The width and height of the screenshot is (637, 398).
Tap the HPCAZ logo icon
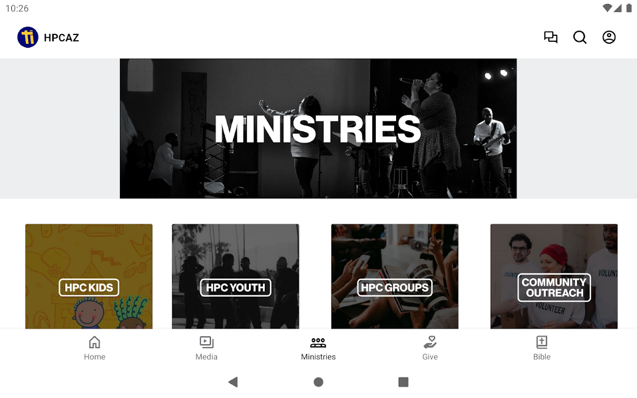(28, 37)
